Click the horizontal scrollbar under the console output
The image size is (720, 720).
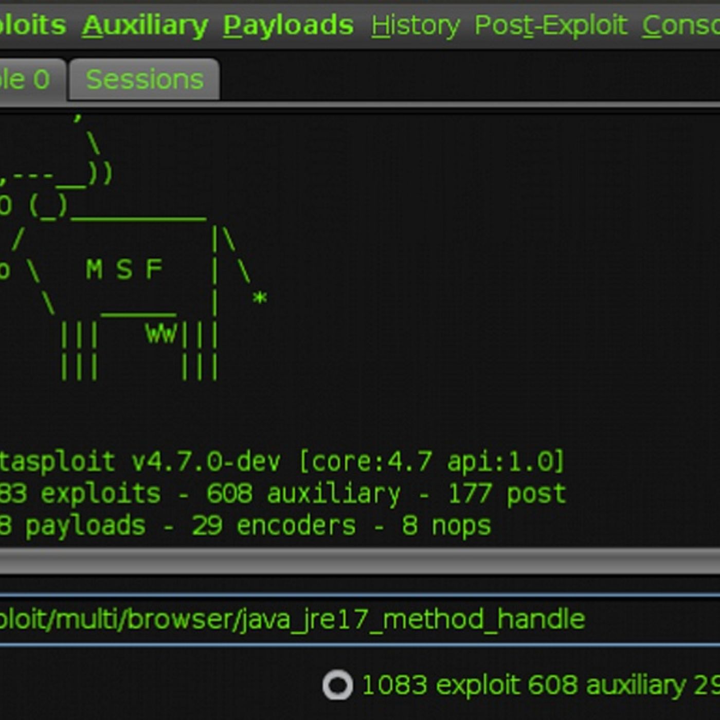point(360,560)
